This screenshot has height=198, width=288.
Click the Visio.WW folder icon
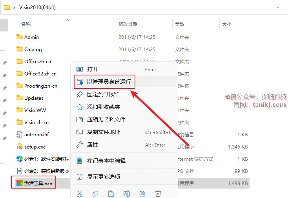pyautogui.click(x=20, y=110)
